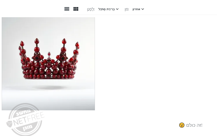Image resolution: width=217 pixels, height=136 pixels.
Task: Open the אחרון sort dropdown
Action: (x=138, y=9)
